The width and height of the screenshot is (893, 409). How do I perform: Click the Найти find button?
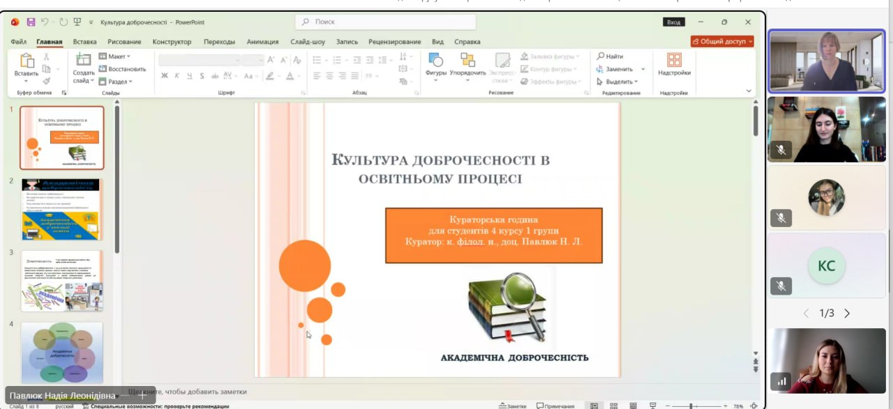click(610, 56)
